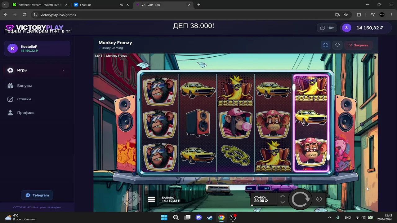This screenshot has width=397, height=223.
Task: Open the Windows Start menu
Action: 164,217
